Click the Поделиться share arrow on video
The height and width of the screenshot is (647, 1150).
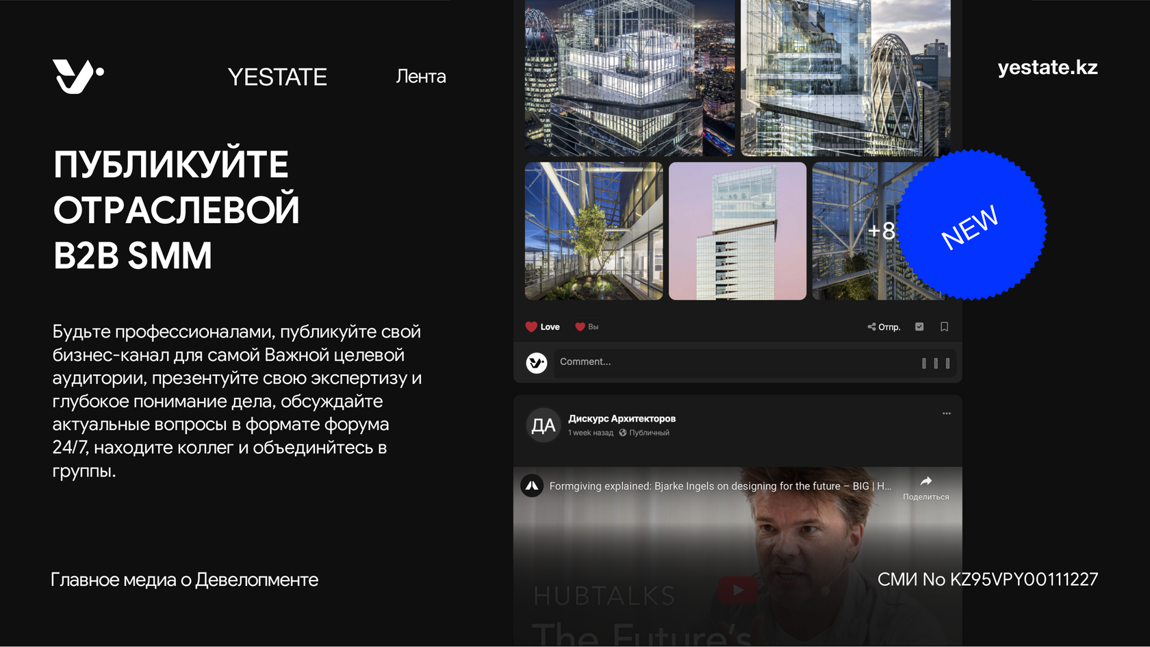[x=925, y=487]
